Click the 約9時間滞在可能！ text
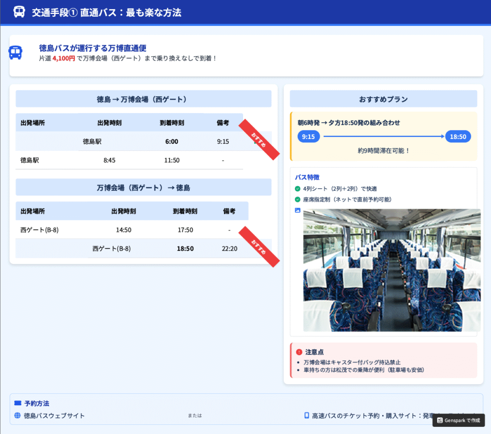The height and width of the screenshot is (434, 491). click(x=384, y=150)
